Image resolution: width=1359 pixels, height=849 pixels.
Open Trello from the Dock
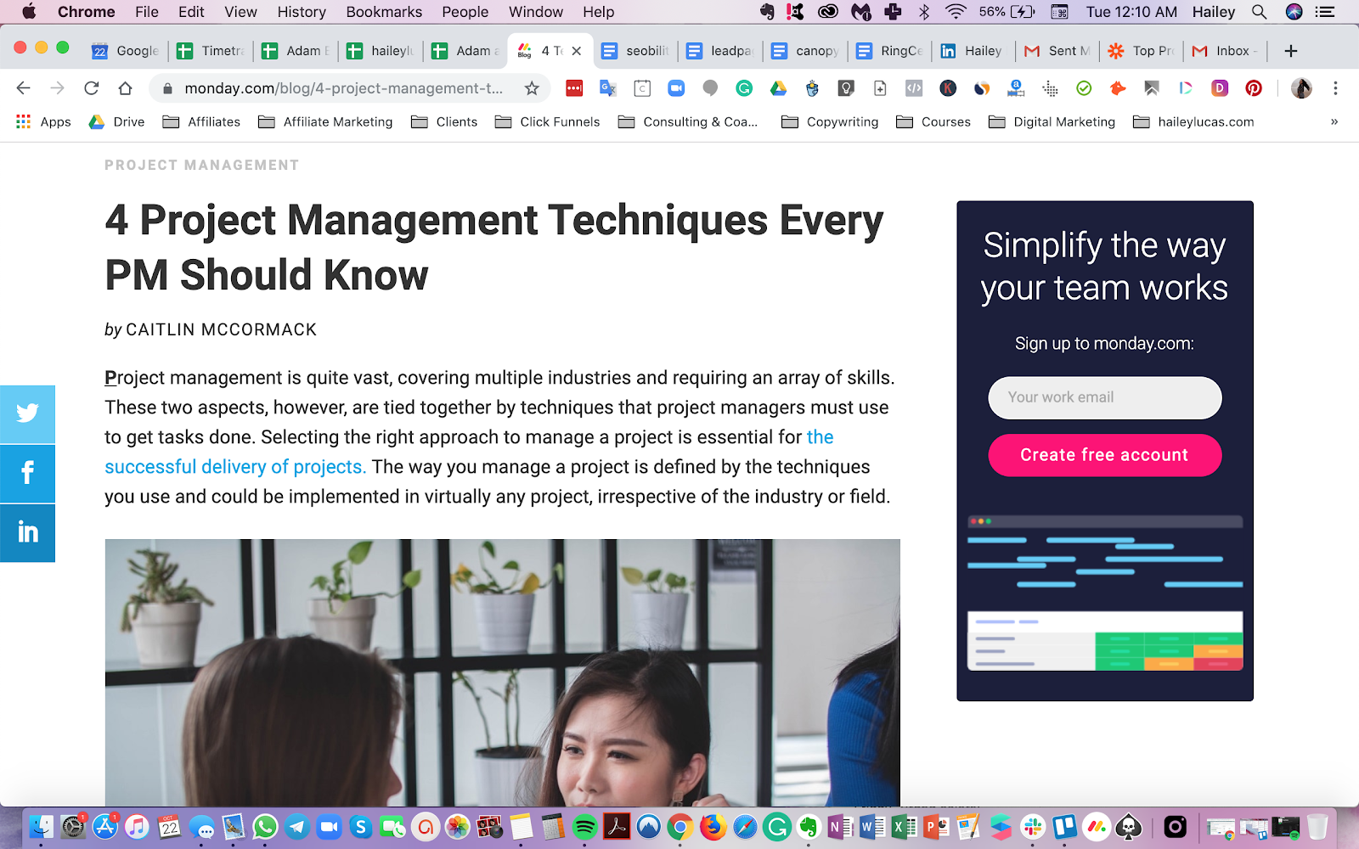(x=1065, y=826)
